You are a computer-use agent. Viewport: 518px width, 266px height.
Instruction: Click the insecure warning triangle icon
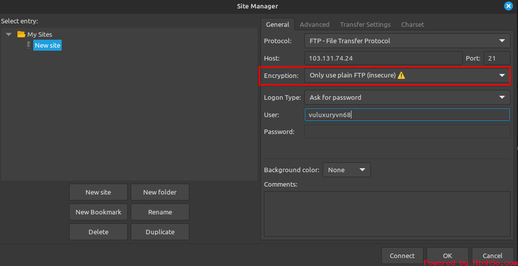click(x=401, y=75)
